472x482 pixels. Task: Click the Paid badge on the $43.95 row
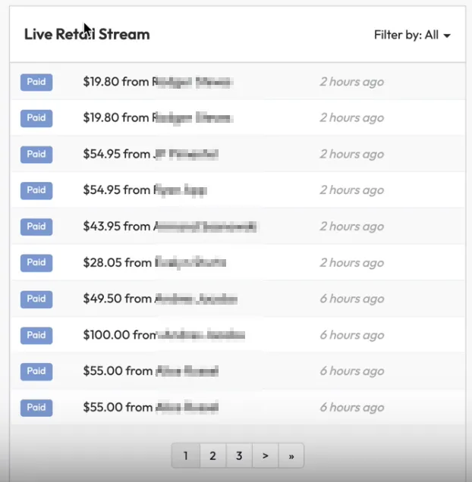[36, 227]
